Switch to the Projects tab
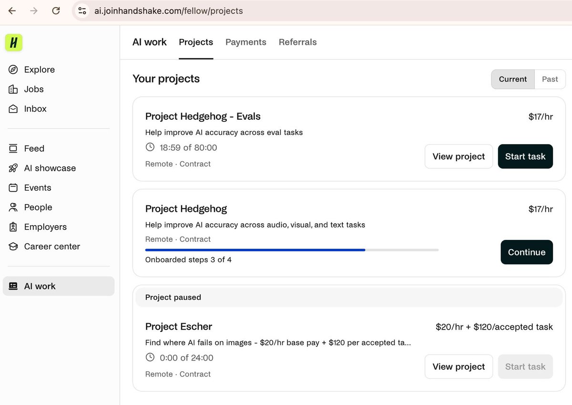This screenshot has height=405, width=572. point(196,42)
